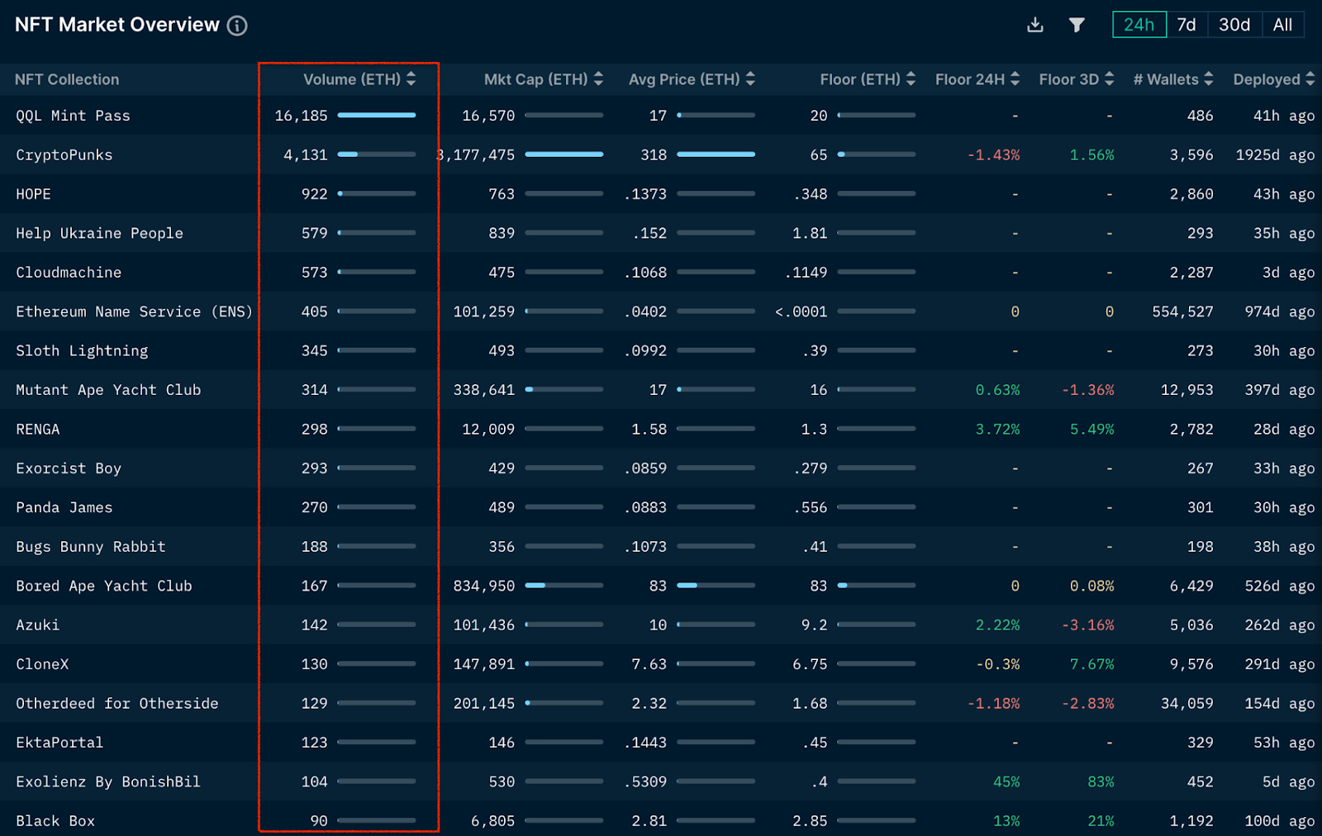Image resolution: width=1322 pixels, height=836 pixels.
Task: Click volume value 16,185
Action: coord(302,116)
